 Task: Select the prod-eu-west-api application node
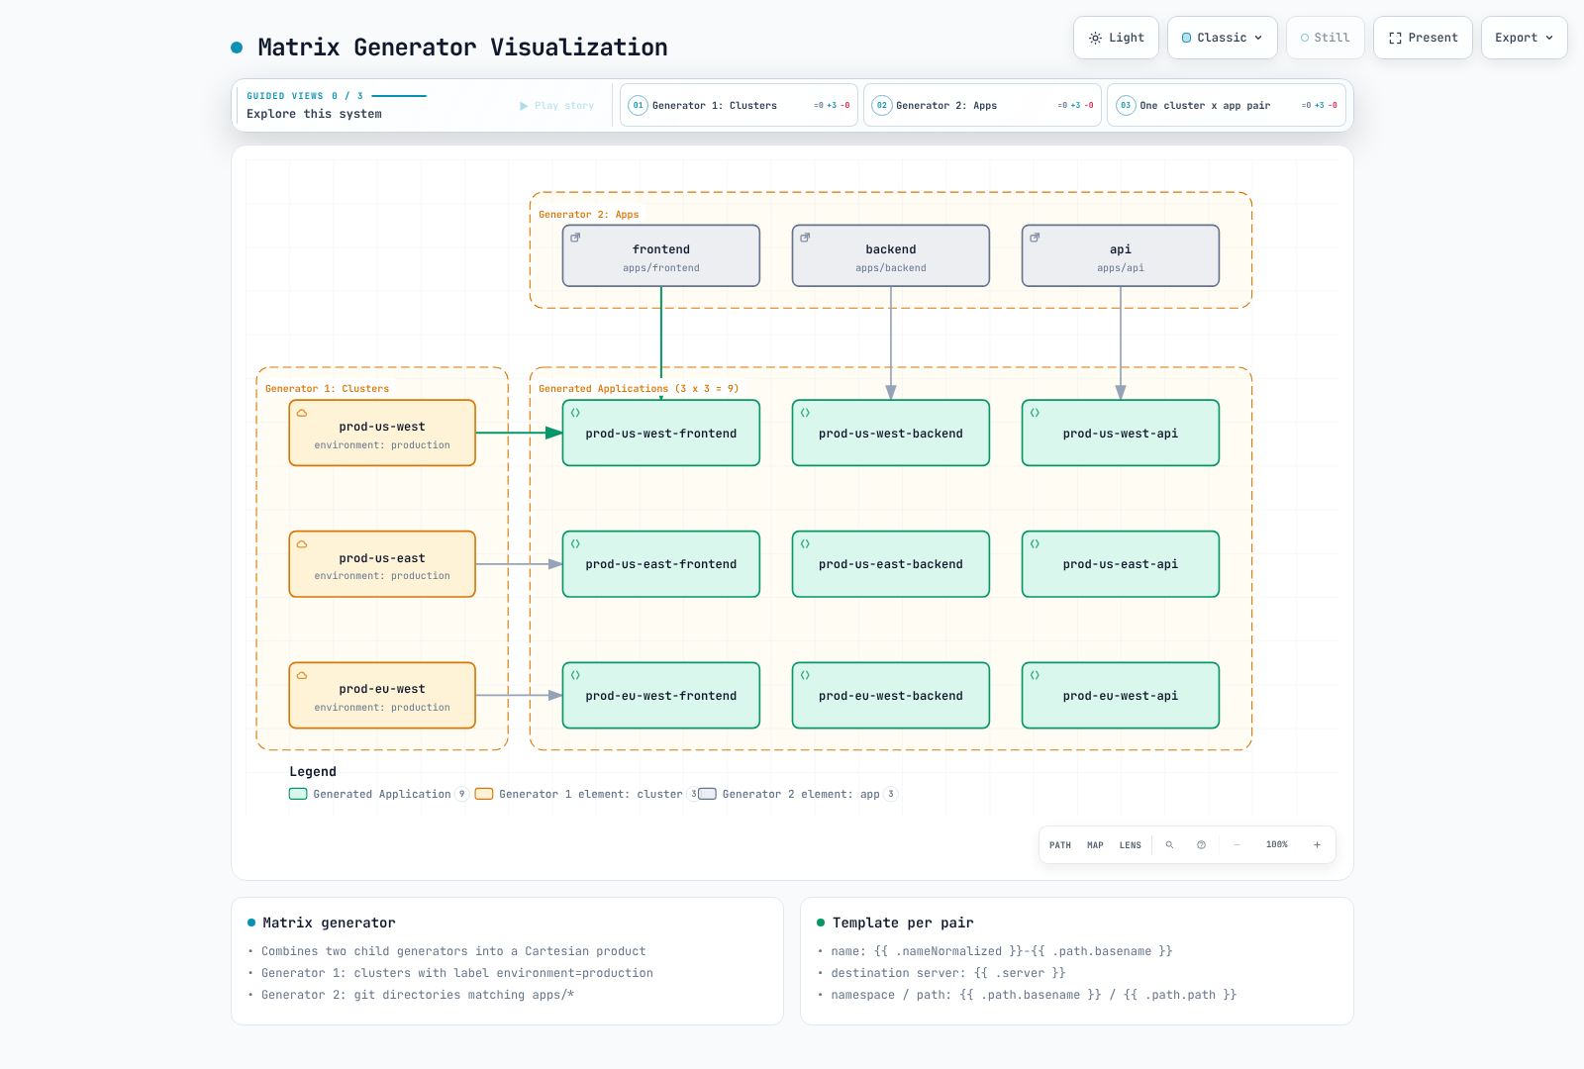1121,696
